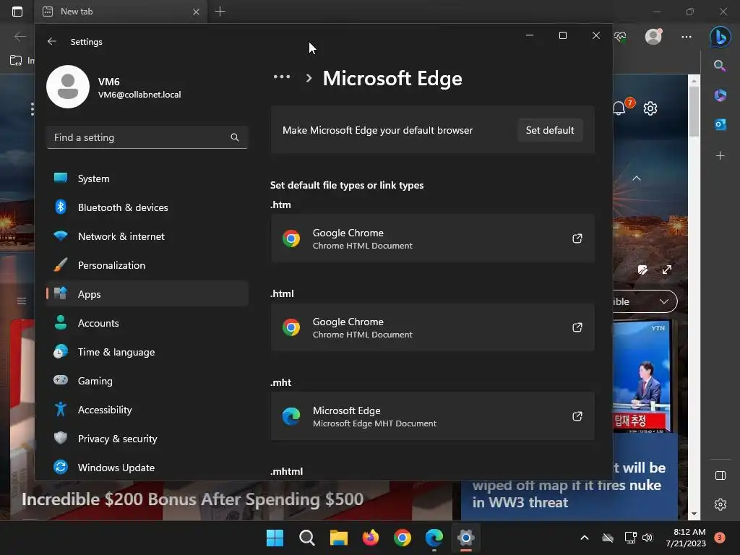
Task: Show hidden icons in system tray
Action: tap(584, 538)
